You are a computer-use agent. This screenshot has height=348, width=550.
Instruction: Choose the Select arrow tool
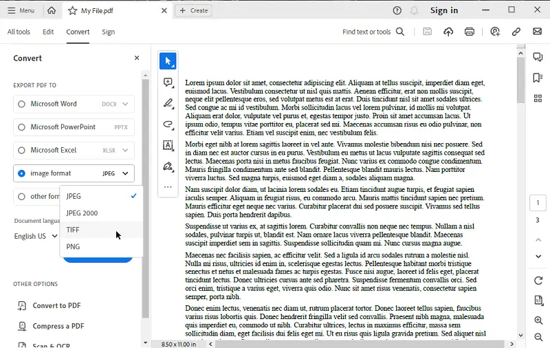pyautogui.click(x=168, y=61)
